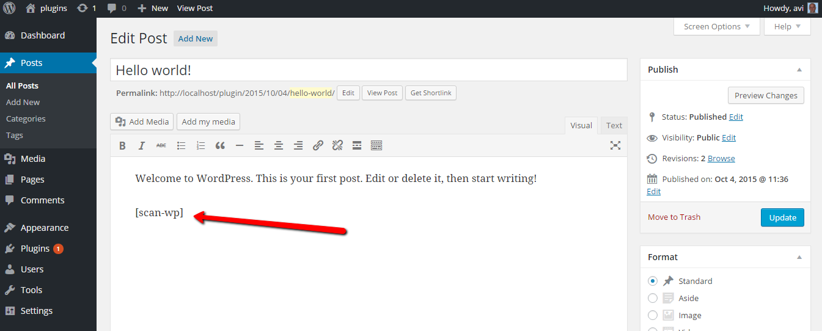The image size is (822, 331).
Task: Open Pages in the sidebar
Action: coord(48,180)
